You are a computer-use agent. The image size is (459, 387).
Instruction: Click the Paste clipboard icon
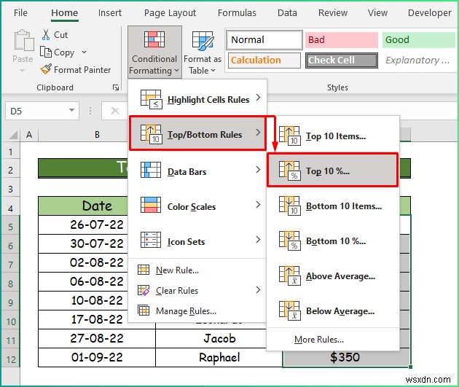click(x=23, y=40)
